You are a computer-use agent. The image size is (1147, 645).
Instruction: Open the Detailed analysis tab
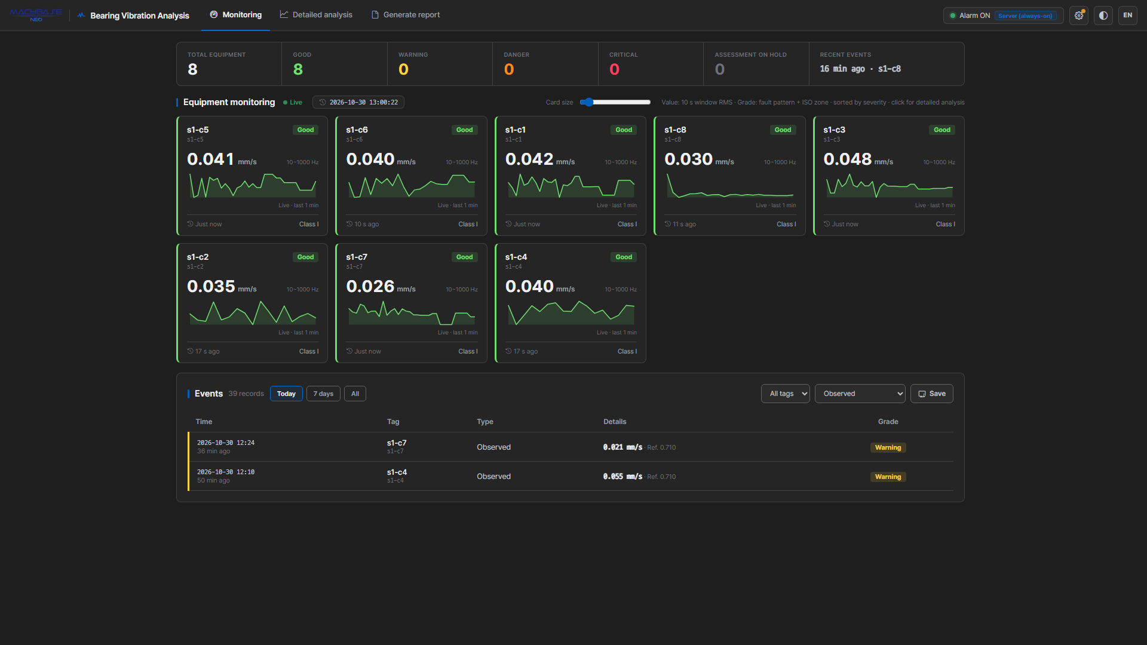point(316,15)
